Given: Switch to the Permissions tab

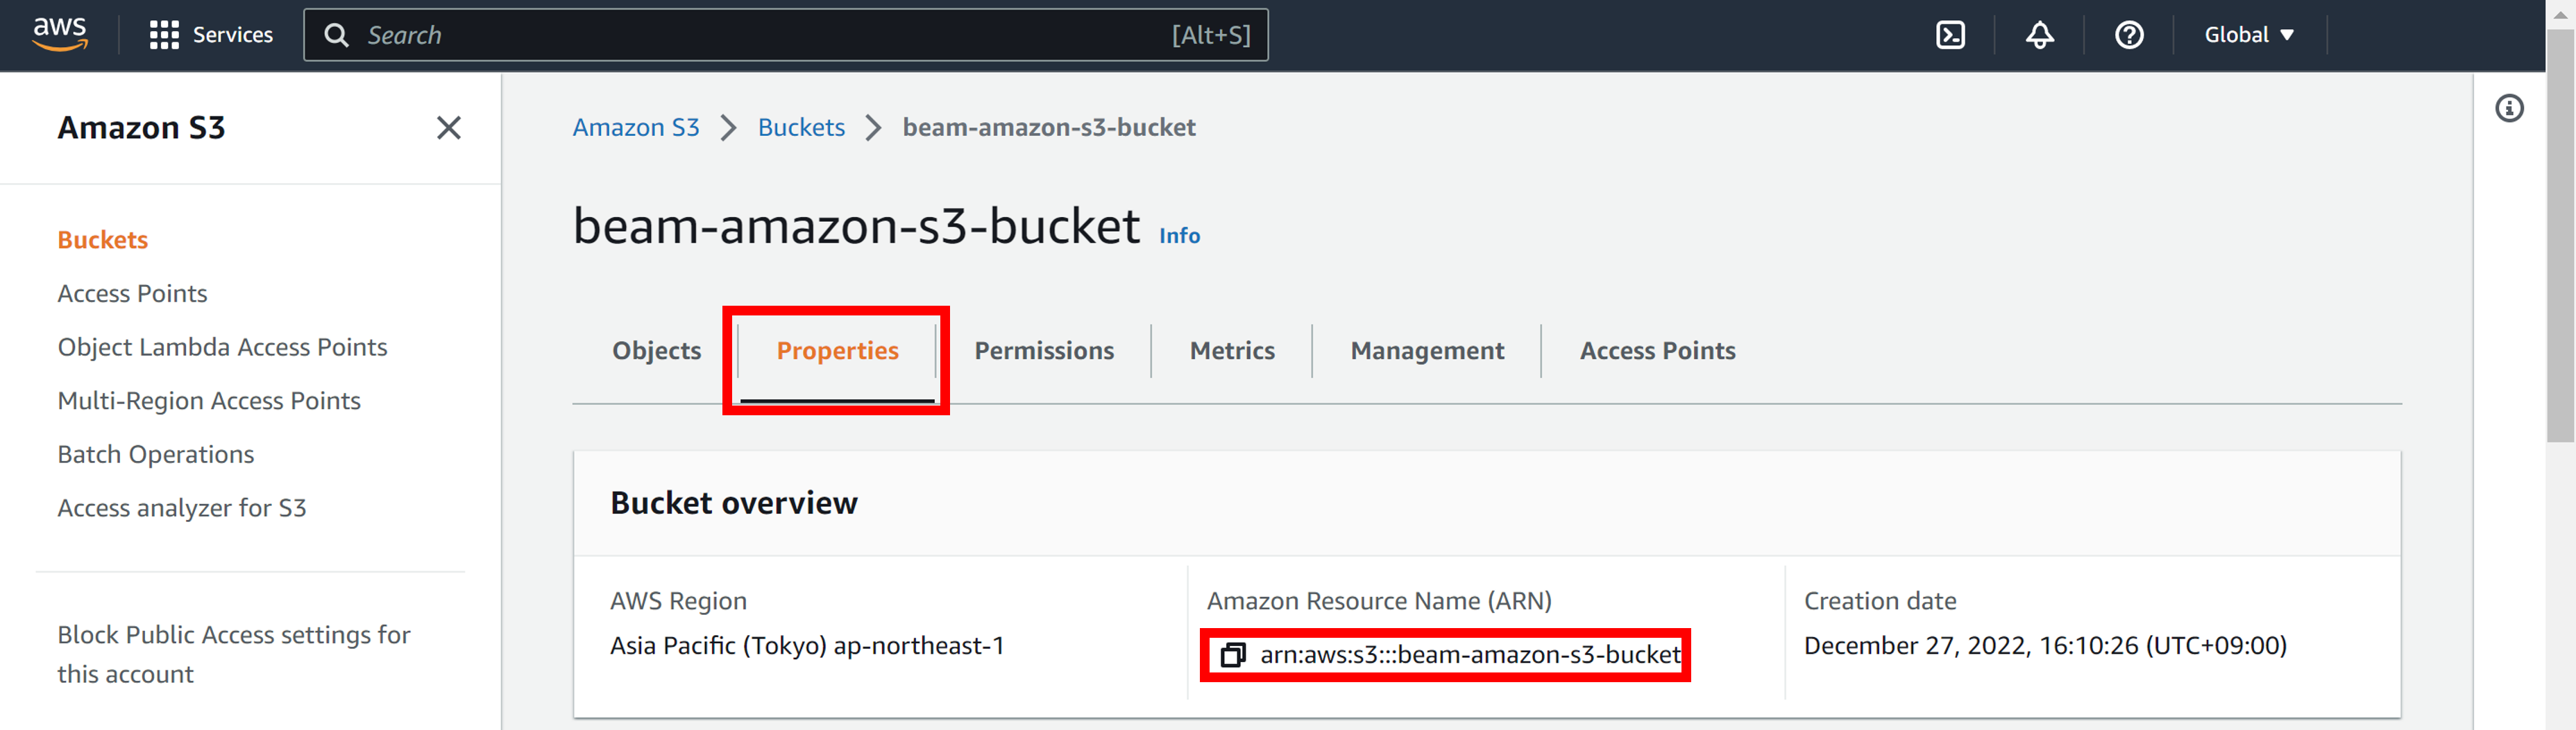Looking at the screenshot, I should click(1044, 351).
